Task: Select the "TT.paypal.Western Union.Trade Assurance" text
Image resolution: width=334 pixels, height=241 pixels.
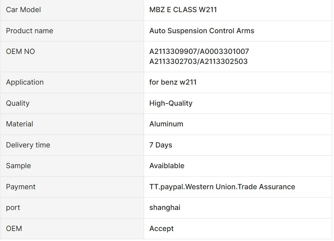Action: (x=222, y=187)
